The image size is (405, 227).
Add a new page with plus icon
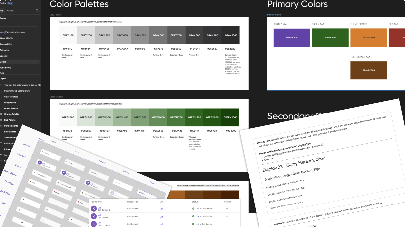pyautogui.click(x=37, y=18)
